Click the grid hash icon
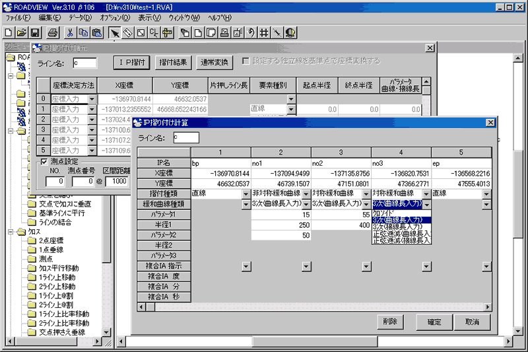528x352 pixels. (264, 32)
